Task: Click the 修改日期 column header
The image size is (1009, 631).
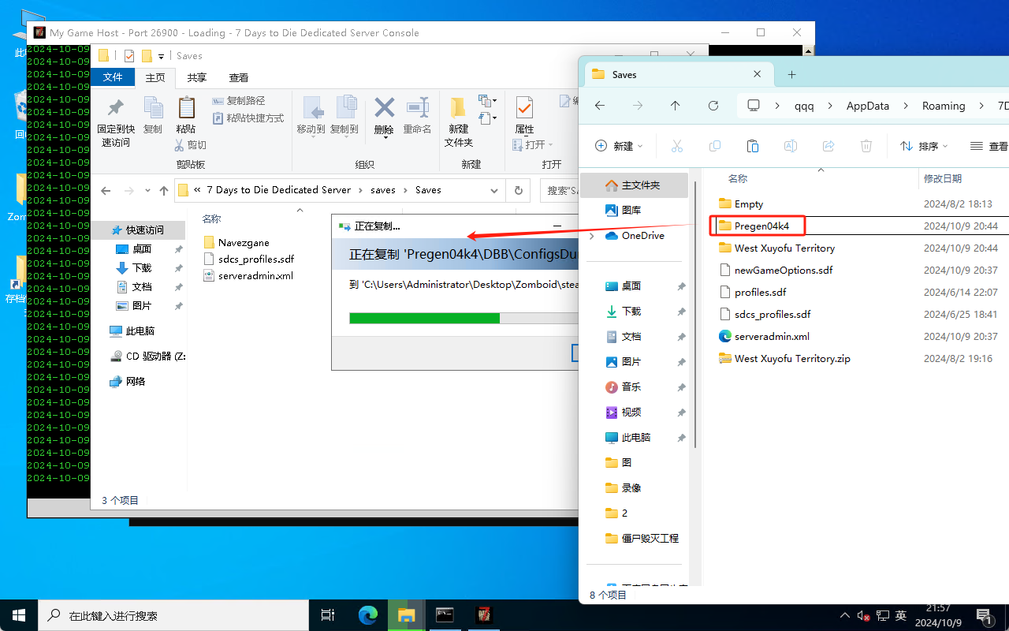Action: tap(943, 179)
